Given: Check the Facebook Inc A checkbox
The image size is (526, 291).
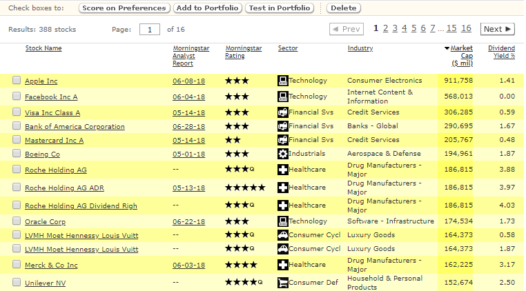Looking at the screenshot, I should point(17,97).
